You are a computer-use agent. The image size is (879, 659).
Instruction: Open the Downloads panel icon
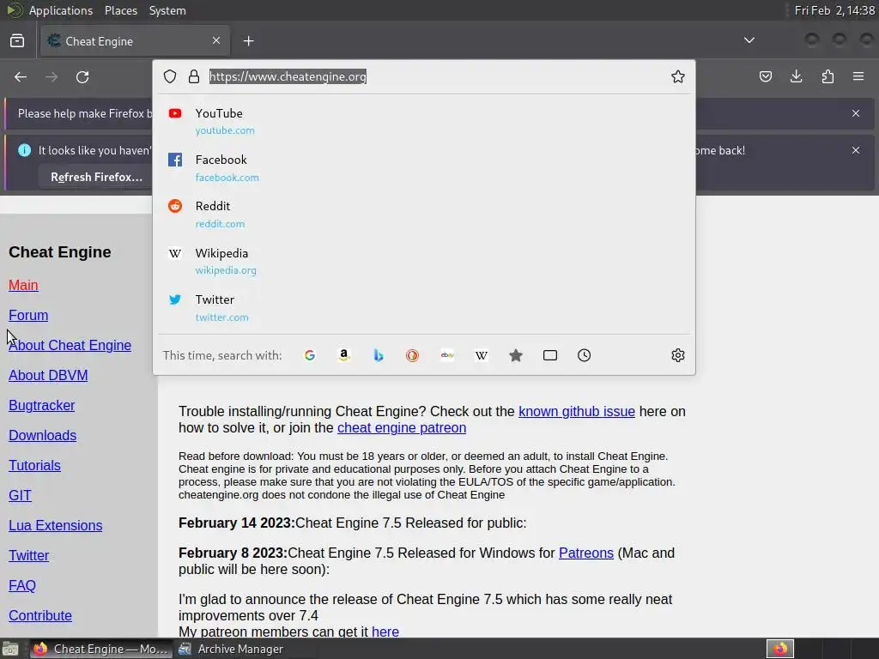click(796, 76)
